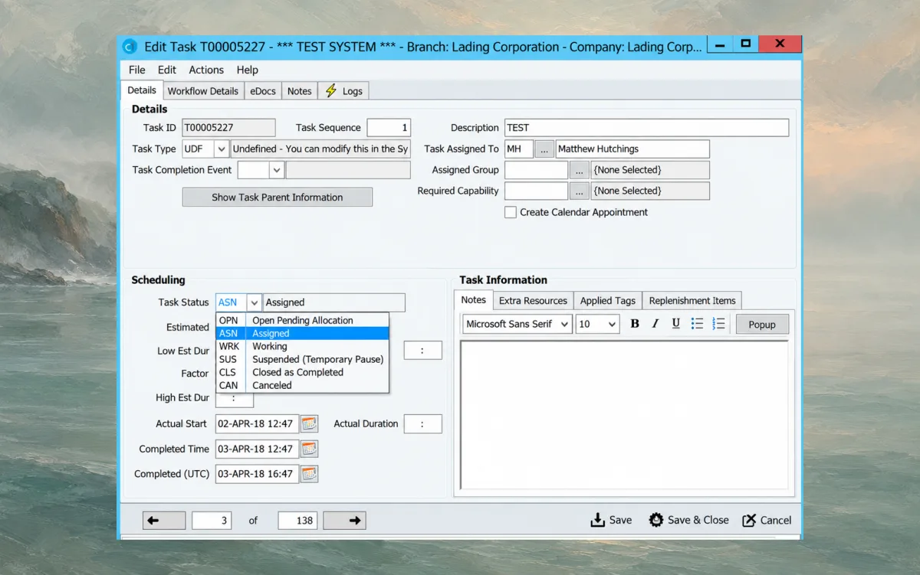This screenshot has width=920, height=575.
Task: Expand the Task Type dropdown
Action: (x=221, y=149)
